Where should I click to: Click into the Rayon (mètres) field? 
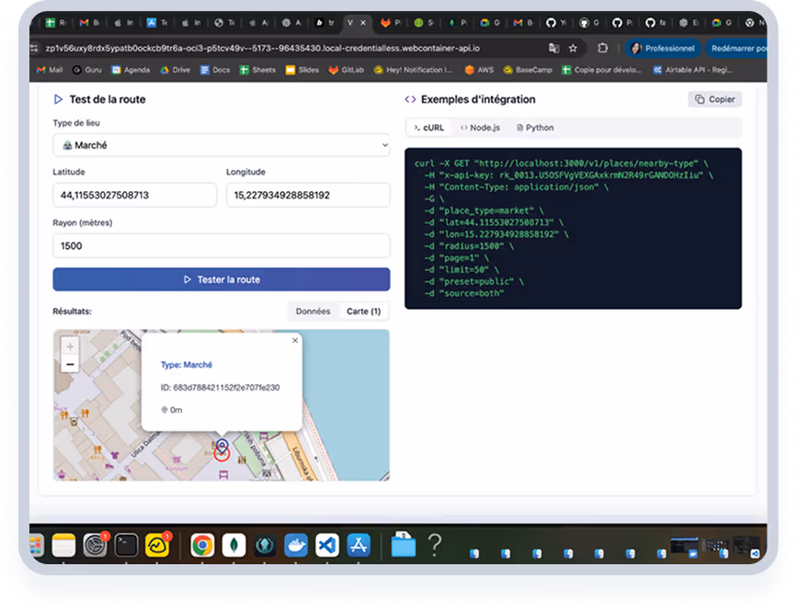[222, 245]
